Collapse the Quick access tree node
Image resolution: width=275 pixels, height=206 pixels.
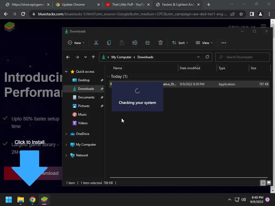[x=66, y=71]
